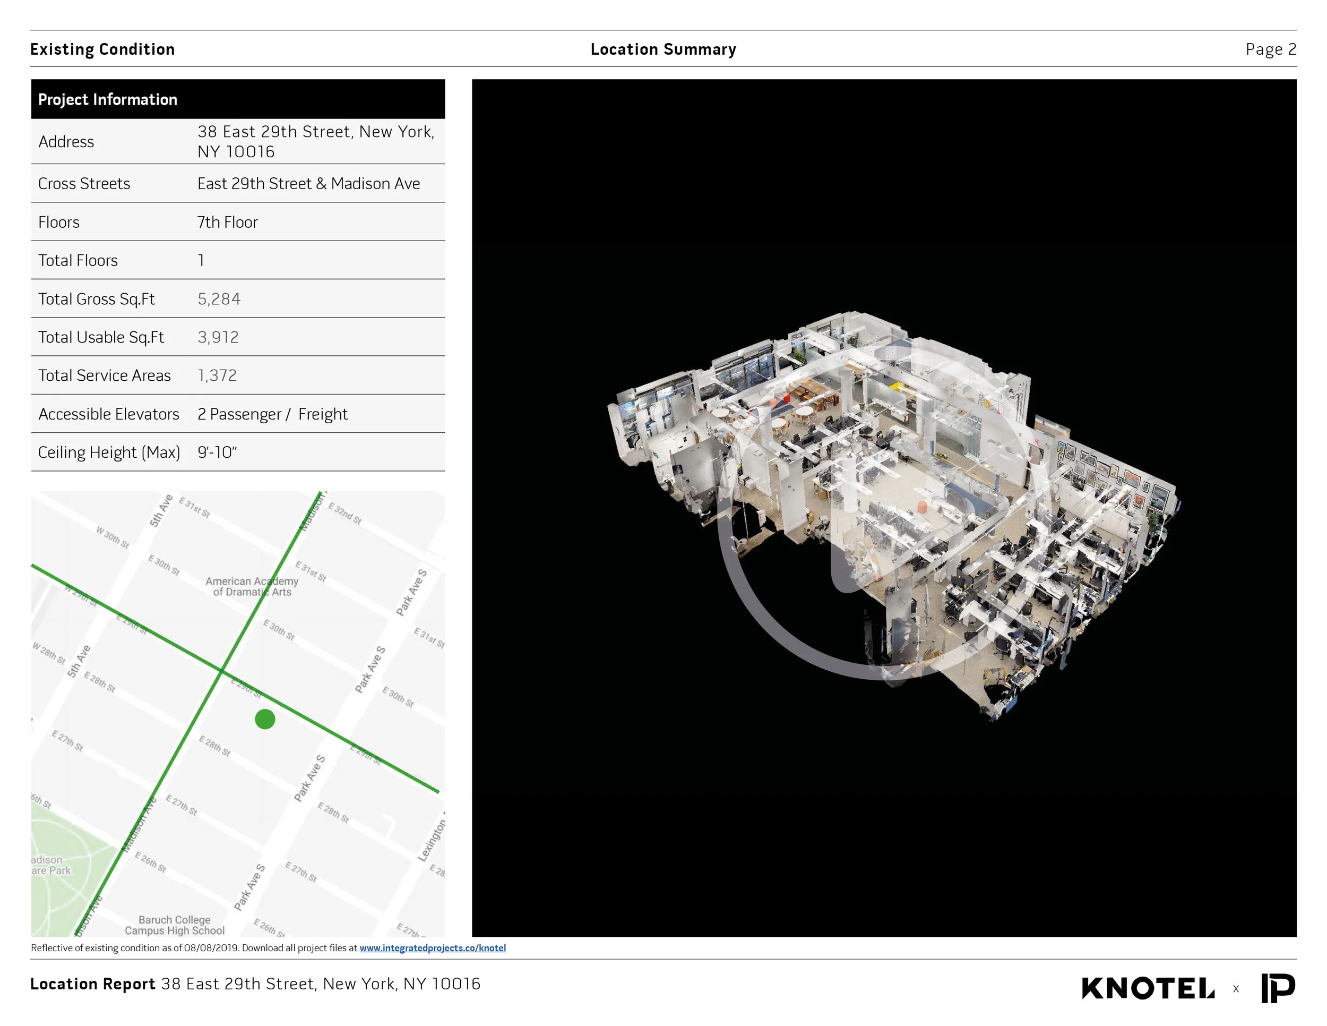The image size is (1327, 1026).
Task: Click the Existing Condition heading
Action: [x=102, y=49]
